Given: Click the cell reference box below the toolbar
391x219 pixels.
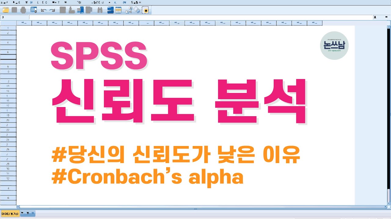Looking at the screenshot, I should [x=15, y=17].
